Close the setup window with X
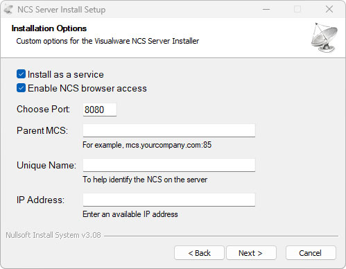The height and width of the screenshot is (269, 346). [x=329, y=9]
